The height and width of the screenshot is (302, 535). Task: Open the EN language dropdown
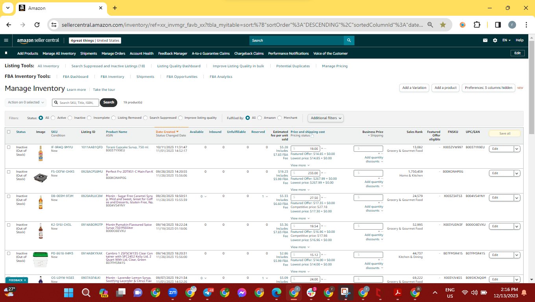coord(506,40)
